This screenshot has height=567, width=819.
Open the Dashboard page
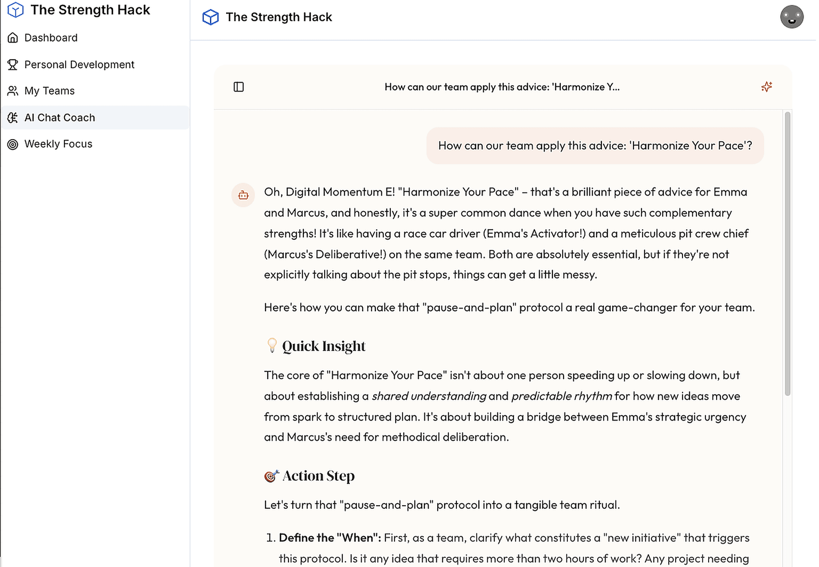[x=51, y=38]
